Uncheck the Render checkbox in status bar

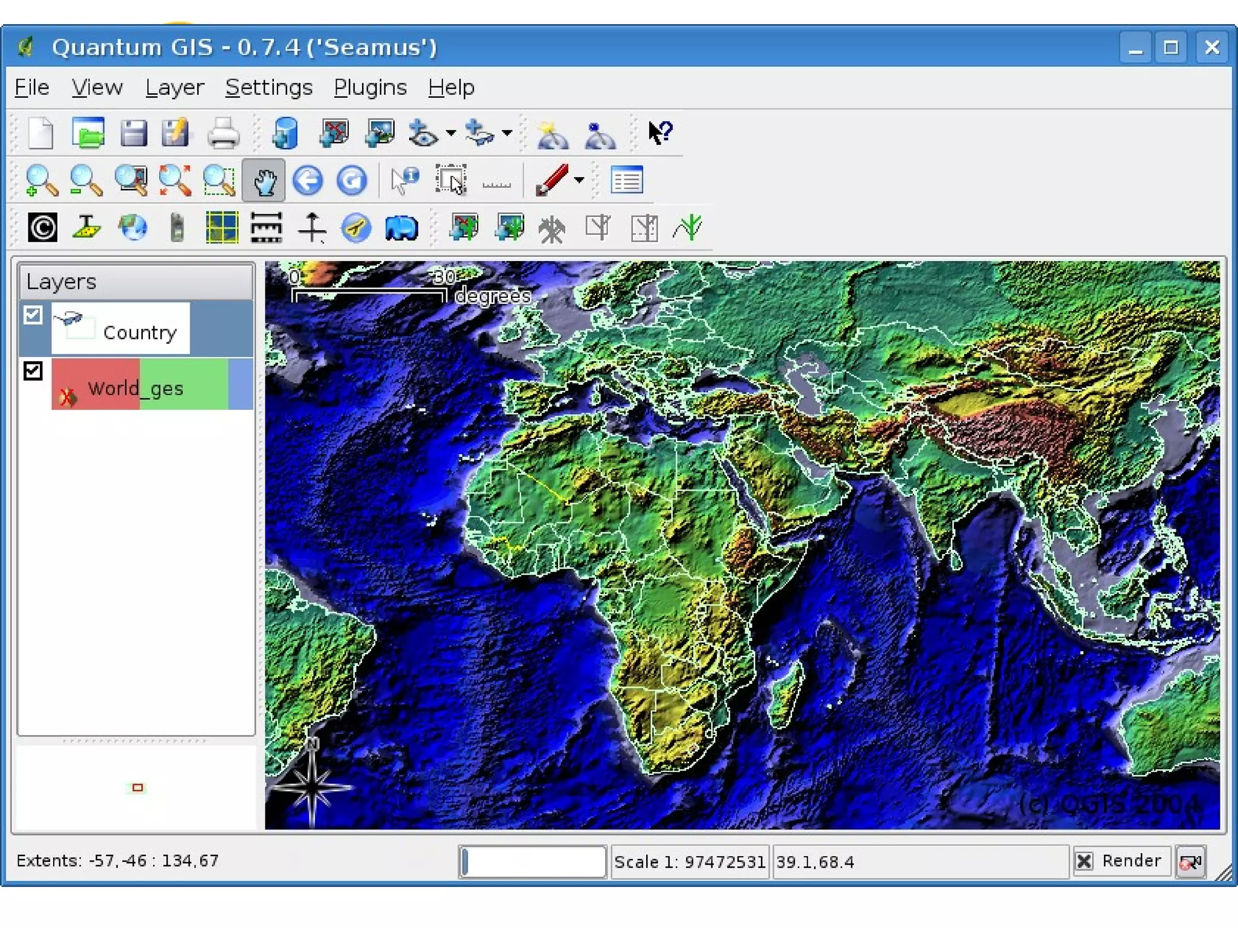[x=1084, y=861]
